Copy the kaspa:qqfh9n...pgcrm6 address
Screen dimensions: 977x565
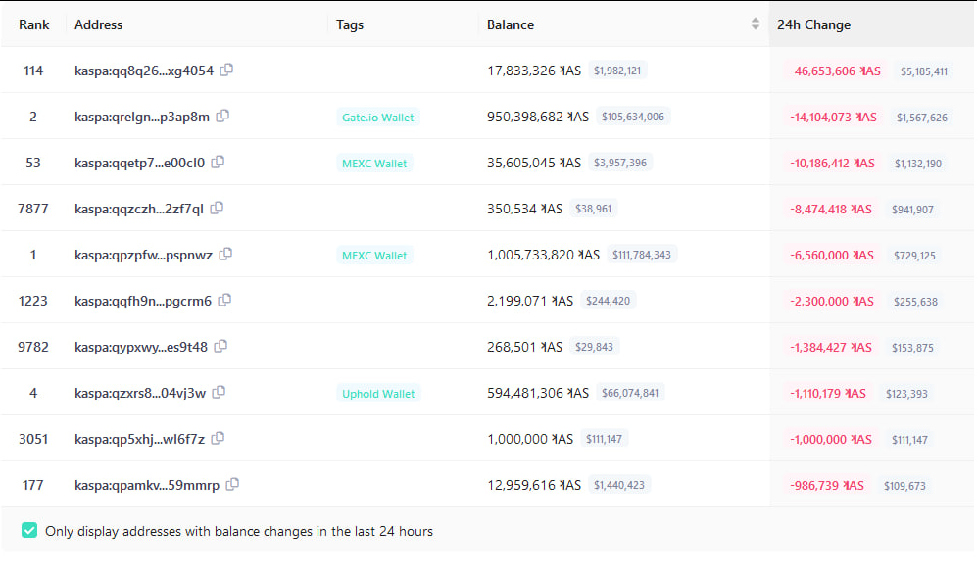pyautogui.click(x=225, y=301)
